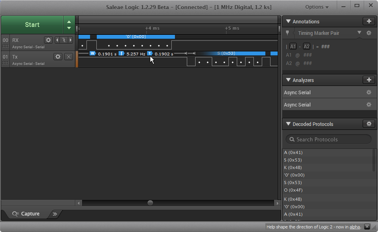Open the Options menu
The height and width of the screenshot is (232, 378).
pyautogui.click(x=317, y=7)
